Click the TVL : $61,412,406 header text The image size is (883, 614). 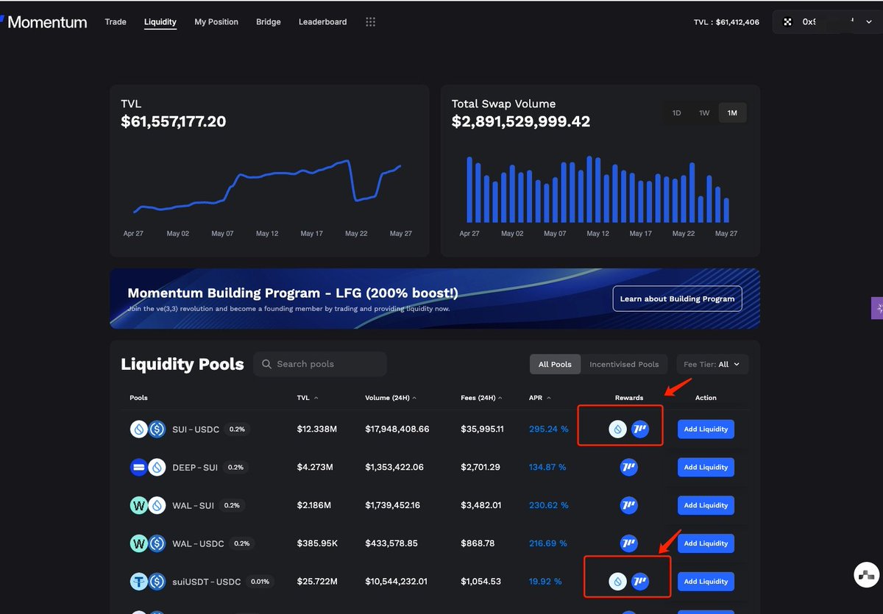[x=726, y=22]
